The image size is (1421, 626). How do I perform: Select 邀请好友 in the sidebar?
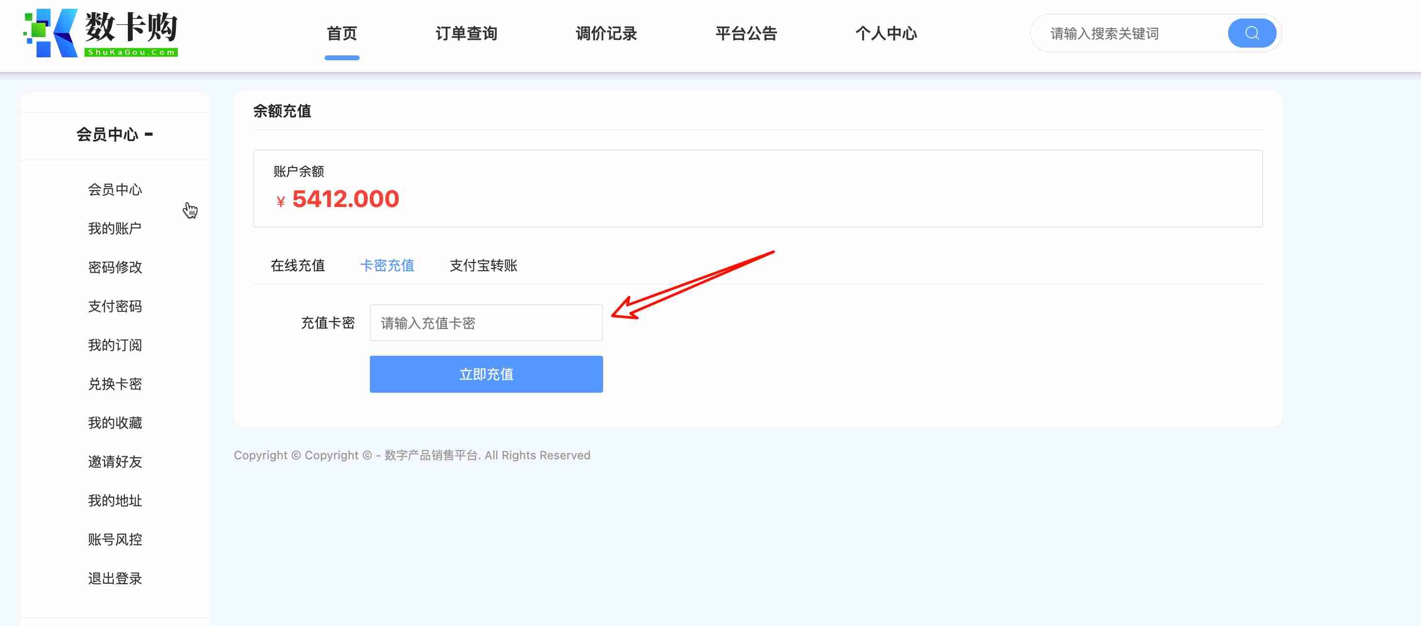click(115, 462)
